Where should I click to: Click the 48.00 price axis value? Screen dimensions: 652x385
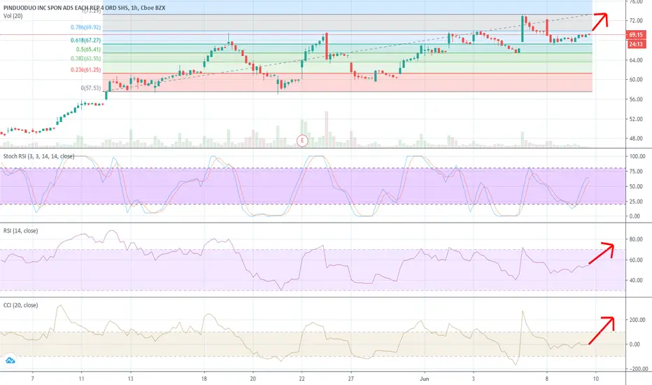pyautogui.click(x=636, y=139)
